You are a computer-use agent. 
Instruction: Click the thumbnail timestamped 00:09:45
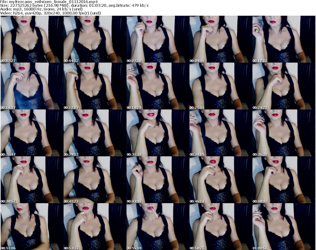point(221,39)
